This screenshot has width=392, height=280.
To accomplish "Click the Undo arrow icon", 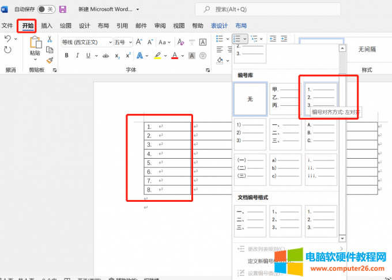I will [x=7, y=39].
